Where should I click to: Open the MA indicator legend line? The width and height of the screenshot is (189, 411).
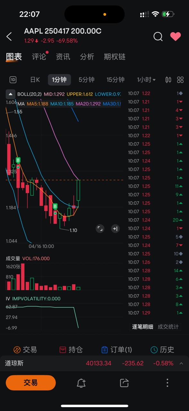pos(69,104)
